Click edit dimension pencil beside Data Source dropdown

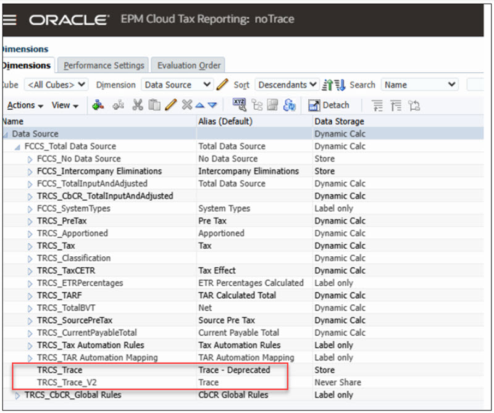pyautogui.click(x=222, y=85)
